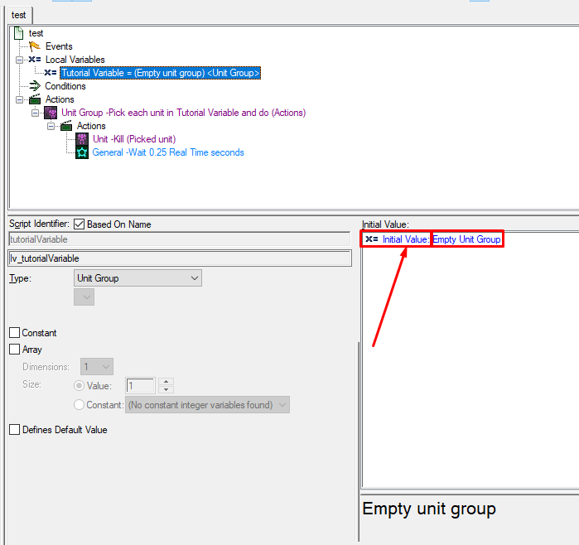This screenshot has width=579, height=545.
Task: Click the Conditions arrow icon
Action: pos(35,86)
